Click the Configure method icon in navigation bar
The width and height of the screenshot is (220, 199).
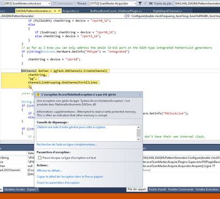[129, 16]
